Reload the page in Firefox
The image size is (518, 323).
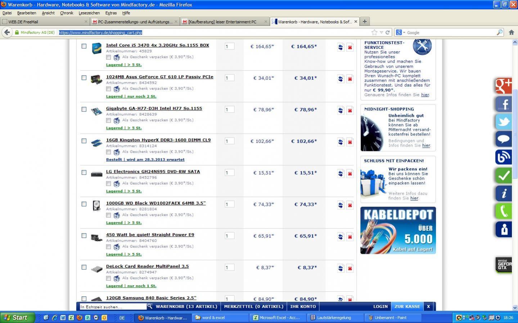click(x=388, y=32)
